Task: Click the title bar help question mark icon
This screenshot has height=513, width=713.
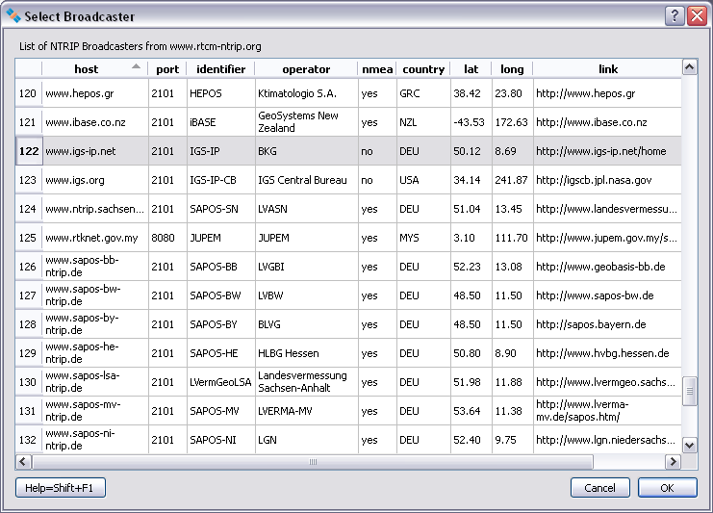Action: pyautogui.click(x=675, y=16)
